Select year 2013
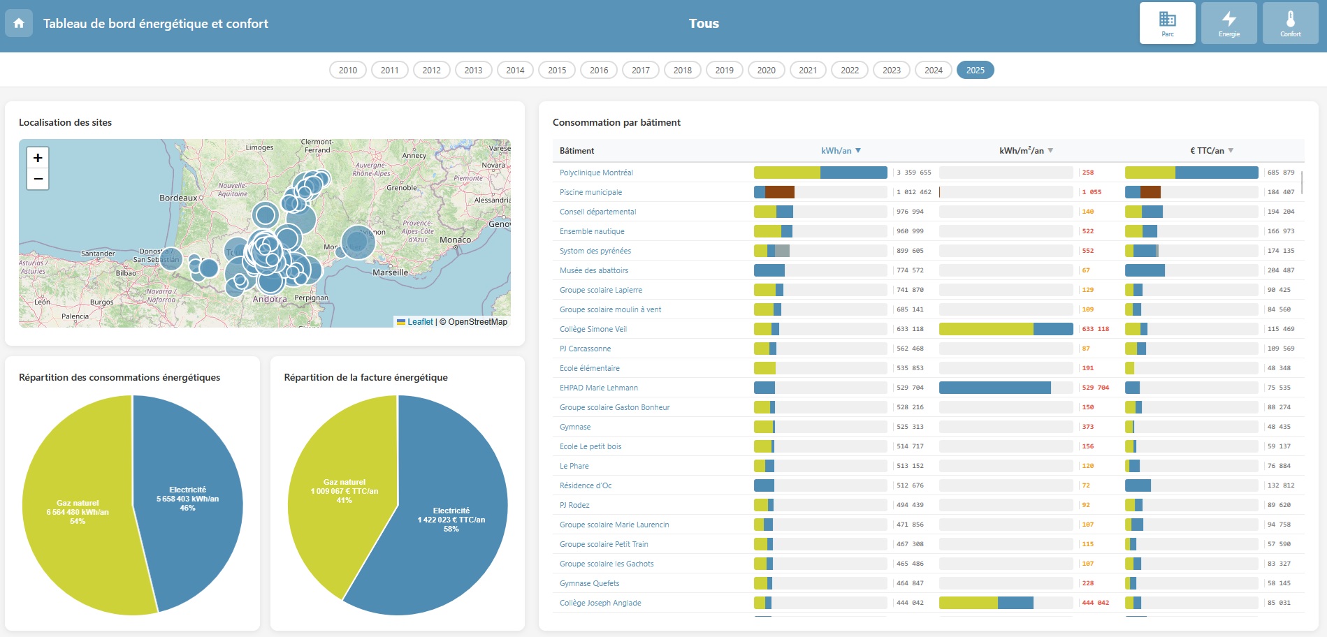This screenshot has height=637, width=1327. [x=474, y=70]
